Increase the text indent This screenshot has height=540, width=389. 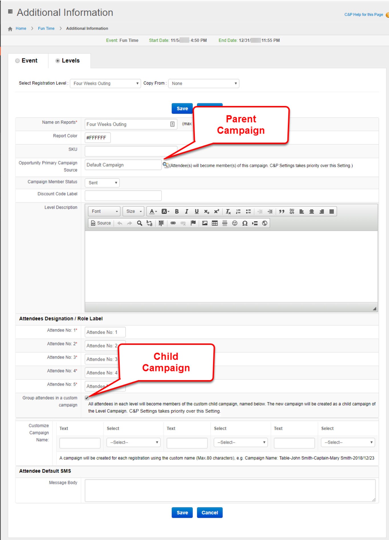tap(270, 211)
